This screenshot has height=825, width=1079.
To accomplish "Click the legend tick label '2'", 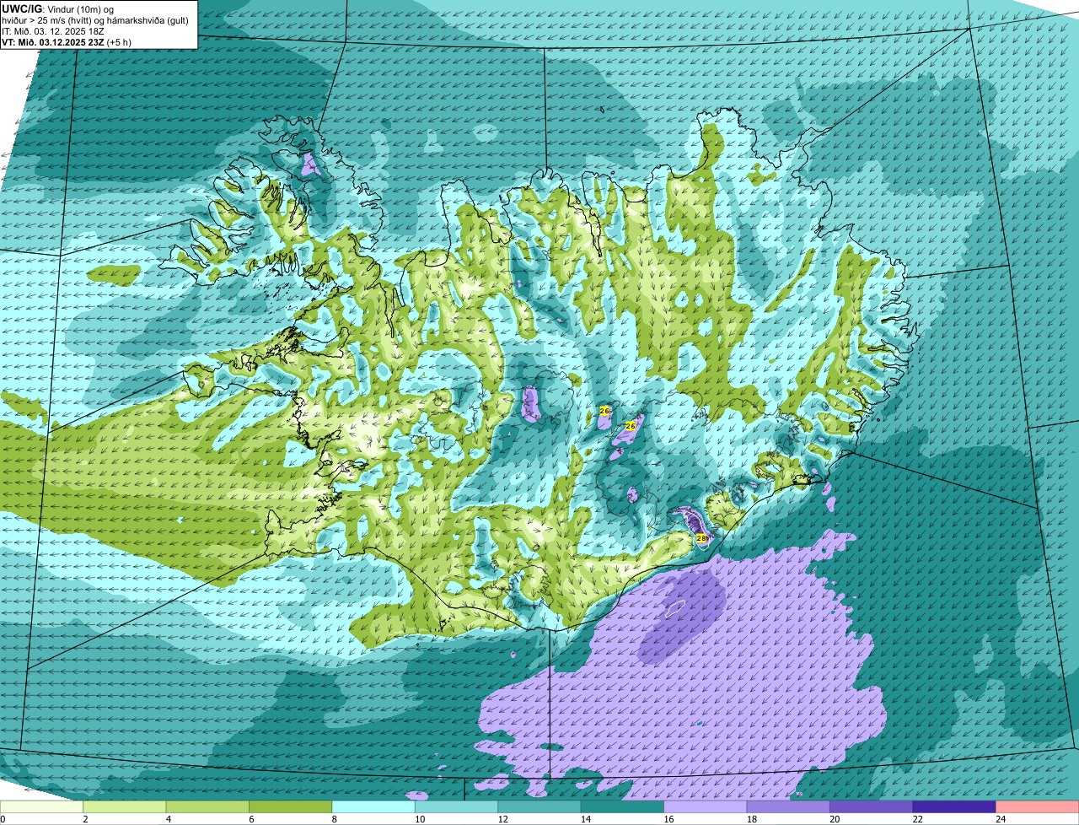I will click(x=85, y=819).
